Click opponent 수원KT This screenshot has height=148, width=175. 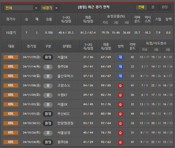(x=62, y=95)
